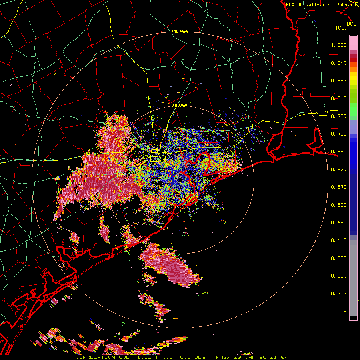Select the 0.787 legend value
360x360 pixels.
tap(339, 116)
